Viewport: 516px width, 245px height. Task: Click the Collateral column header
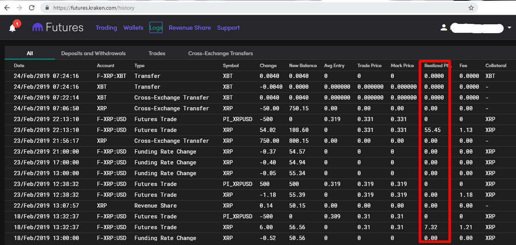(496, 66)
